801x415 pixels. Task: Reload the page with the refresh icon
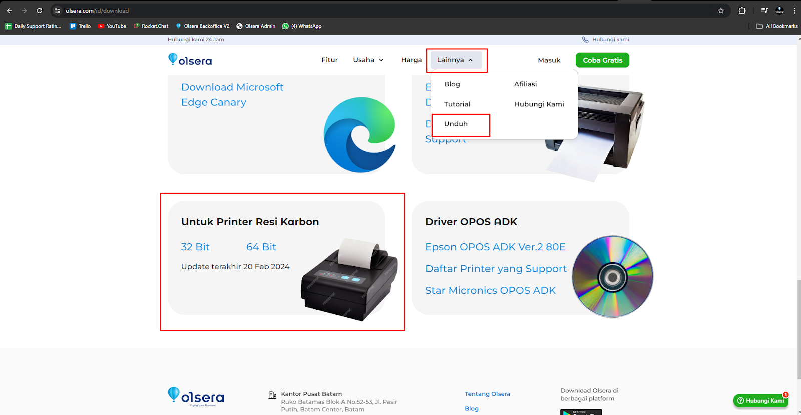(x=39, y=11)
